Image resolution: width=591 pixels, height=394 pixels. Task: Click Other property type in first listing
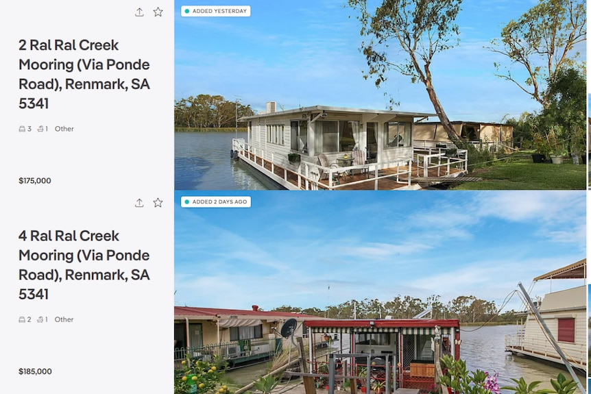(64, 129)
